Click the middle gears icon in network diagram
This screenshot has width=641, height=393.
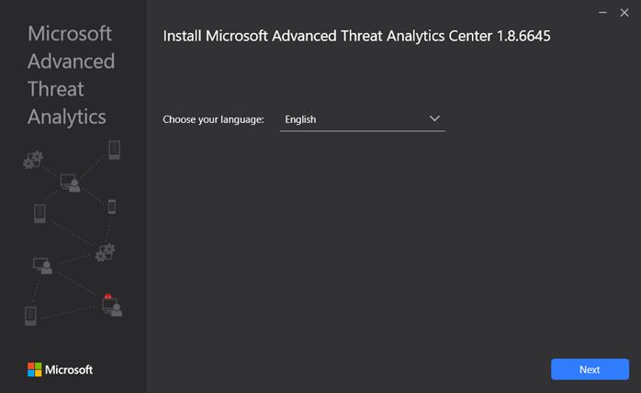105,253
